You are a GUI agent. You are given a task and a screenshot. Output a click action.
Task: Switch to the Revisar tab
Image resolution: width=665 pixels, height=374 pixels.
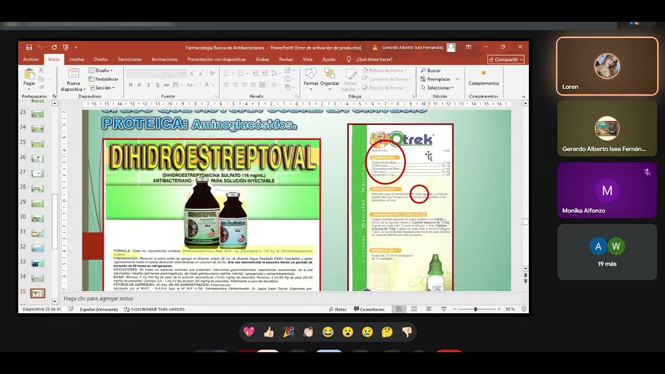286,59
